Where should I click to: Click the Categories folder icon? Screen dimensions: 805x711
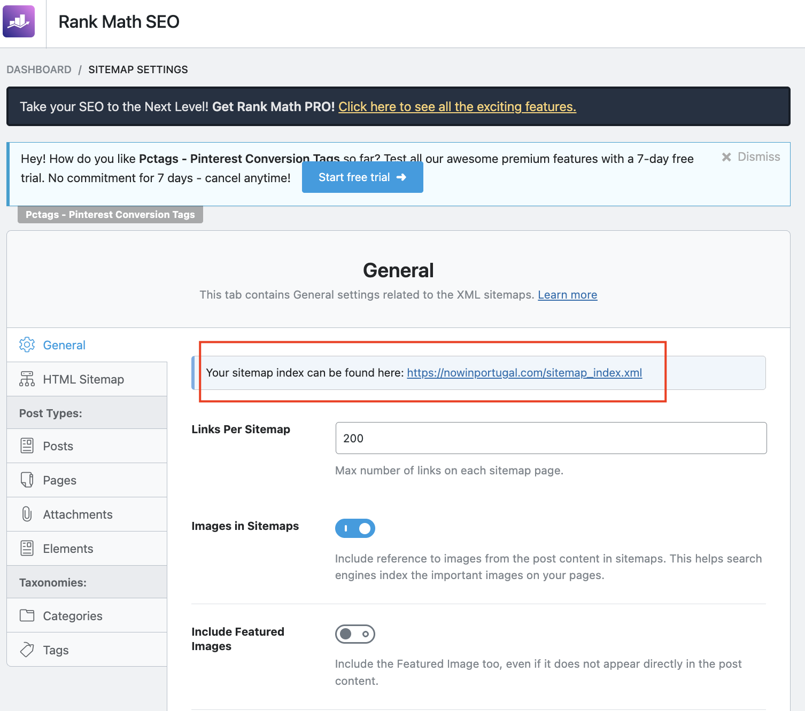click(27, 616)
